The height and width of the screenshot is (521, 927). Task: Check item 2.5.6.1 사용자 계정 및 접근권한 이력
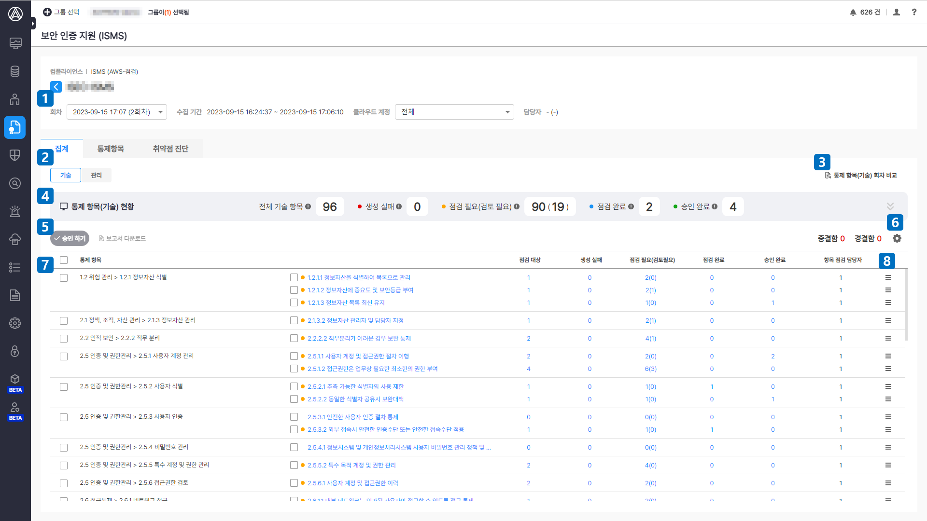pyautogui.click(x=294, y=483)
